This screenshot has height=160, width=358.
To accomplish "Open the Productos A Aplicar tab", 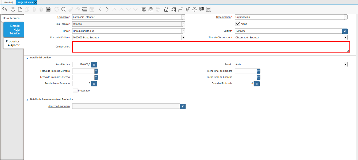I will pyautogui.click(x=14, y=43).
